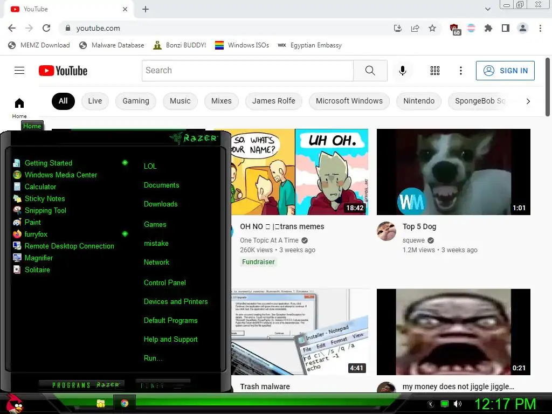
Task: Open the file explorer taskbar icon
Action: coord(101,403)
